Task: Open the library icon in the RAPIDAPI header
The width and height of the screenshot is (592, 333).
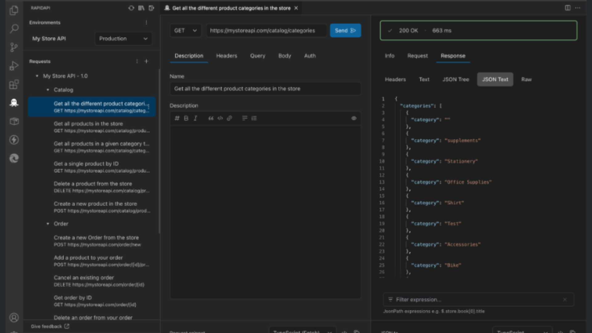Action: (x=141, y=8)
